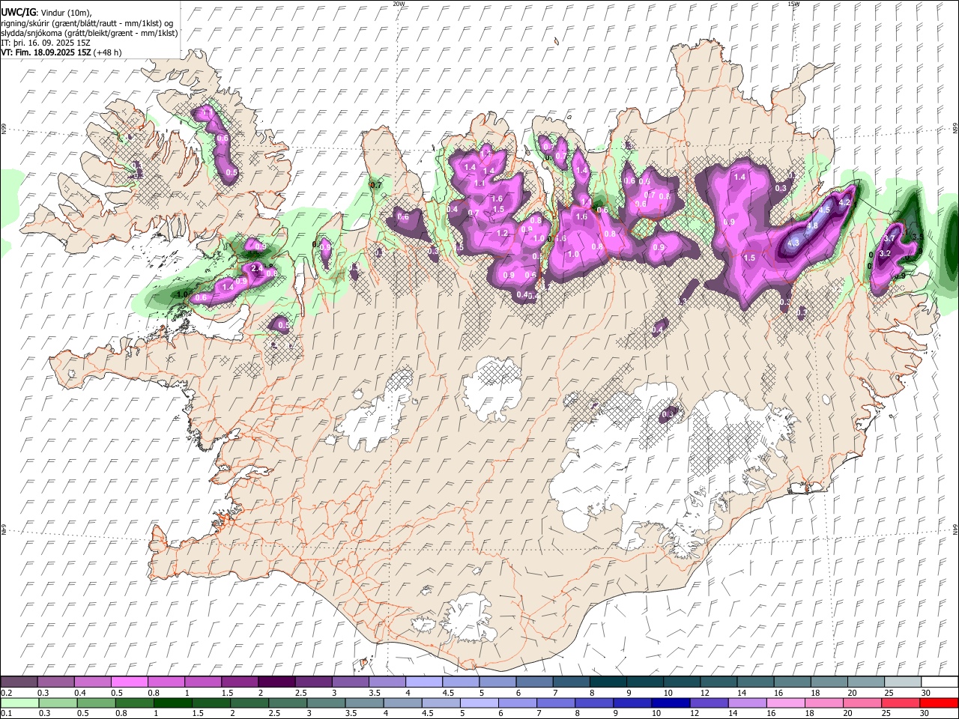
Task: Select the white 30 snow legend swatch
Action: (x=939, y=682)
